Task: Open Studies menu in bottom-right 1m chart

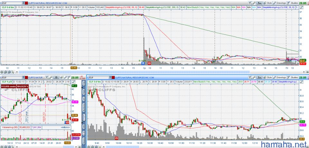Action: [x=293, y=77]
